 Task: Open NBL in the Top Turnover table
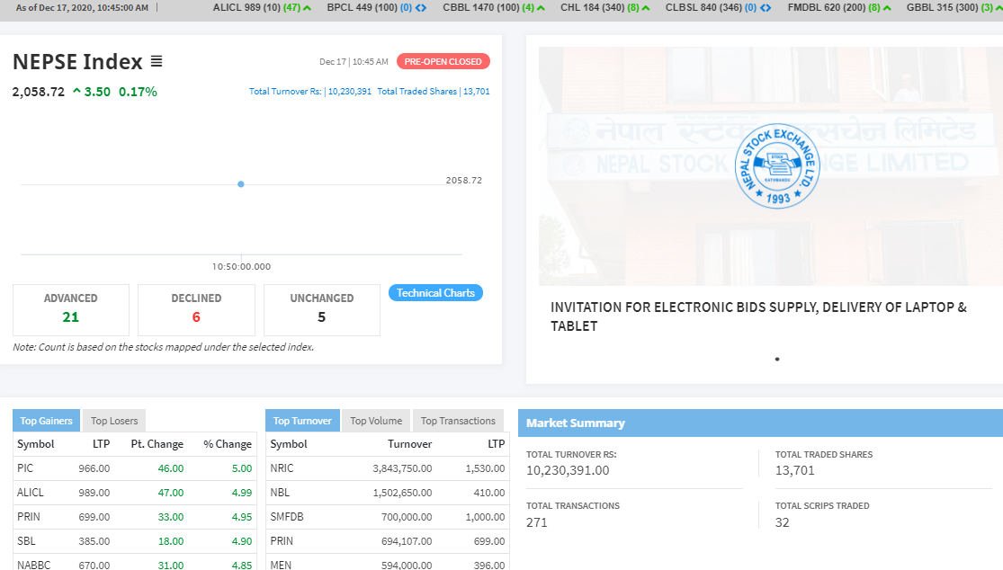pos(280,493)
